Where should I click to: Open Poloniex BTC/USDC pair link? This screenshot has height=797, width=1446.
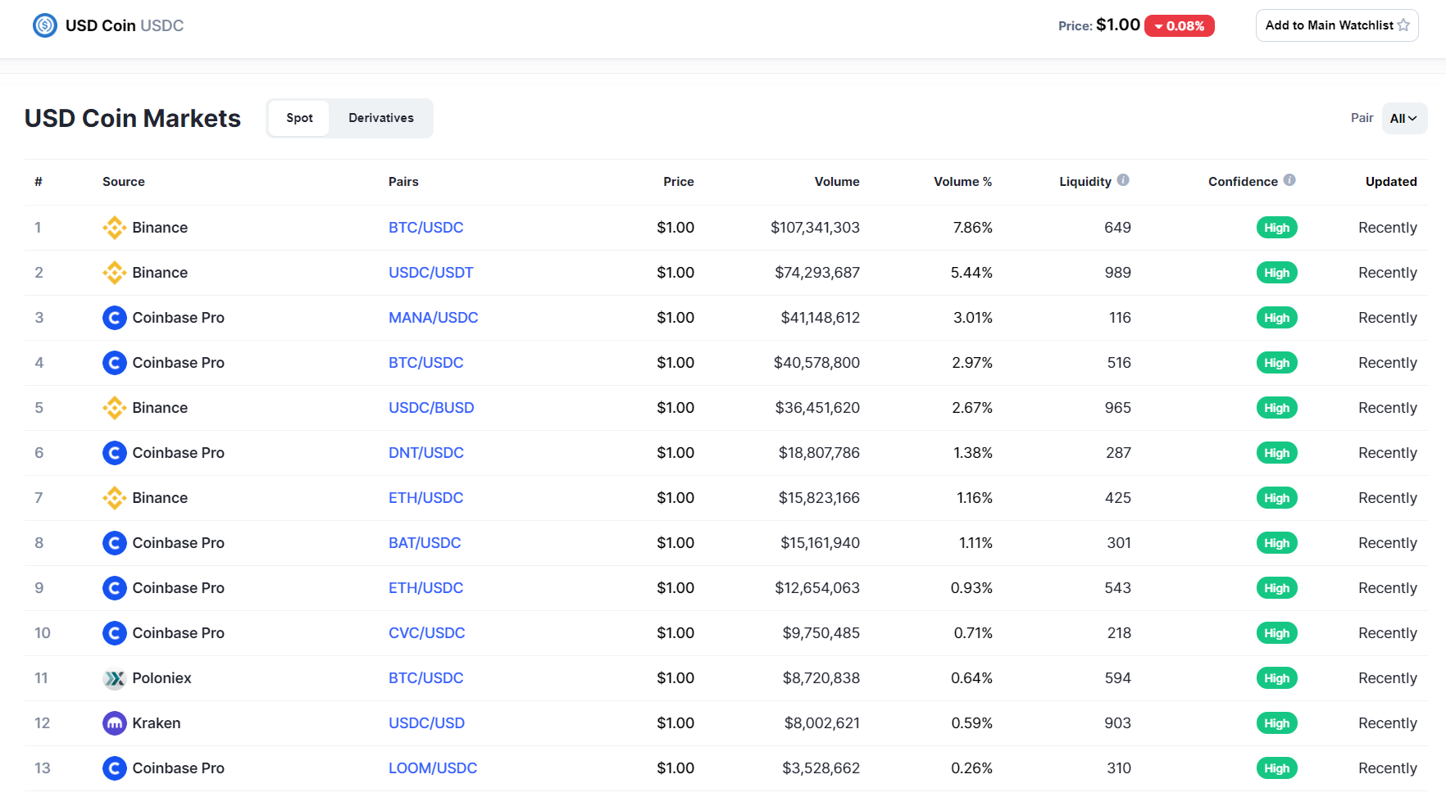coord(425,678)
